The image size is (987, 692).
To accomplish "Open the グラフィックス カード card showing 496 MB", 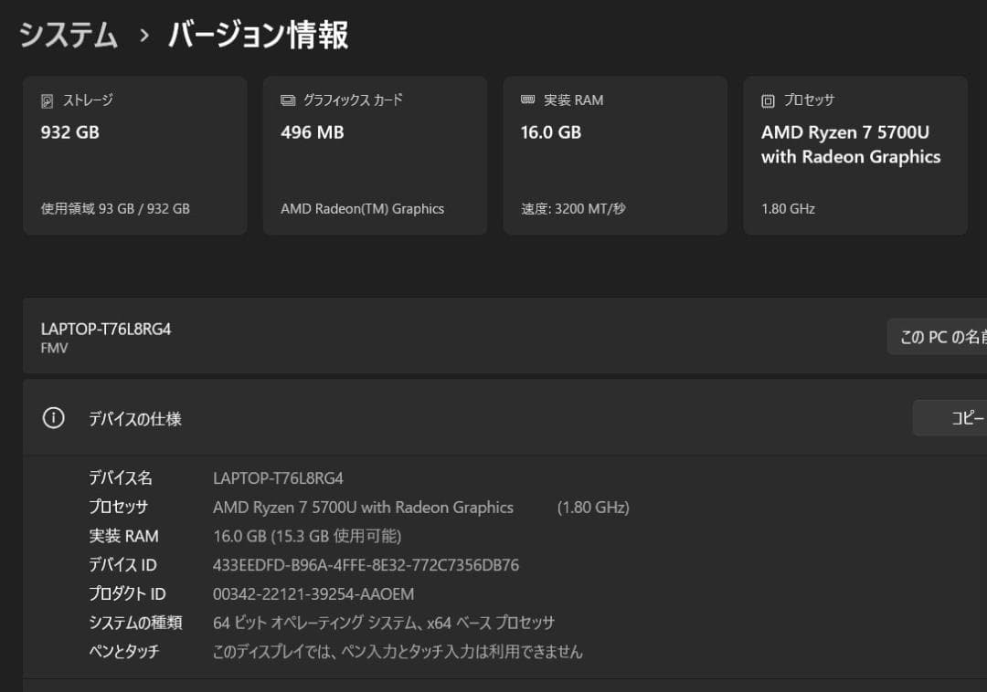I will (375, 155).
